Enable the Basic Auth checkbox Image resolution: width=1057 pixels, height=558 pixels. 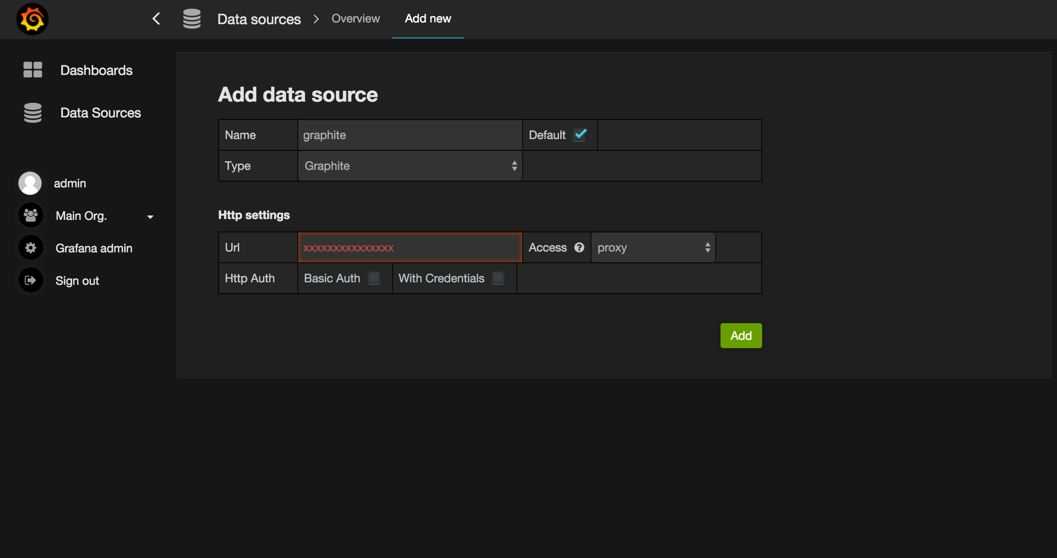click(374, 278)
